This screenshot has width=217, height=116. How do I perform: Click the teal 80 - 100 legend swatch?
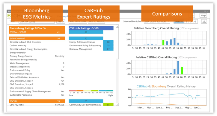[110, 91]
